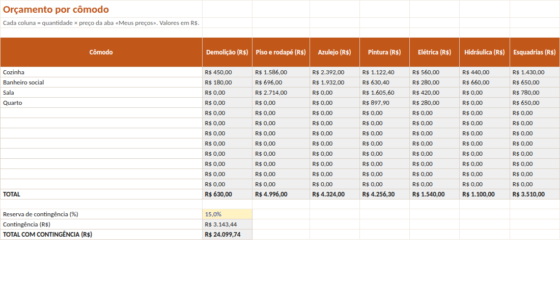The width and height of the screenshot is (560, 285).
Task: Select the 'Elétrica (R$)' header cell
Action: 435,52
